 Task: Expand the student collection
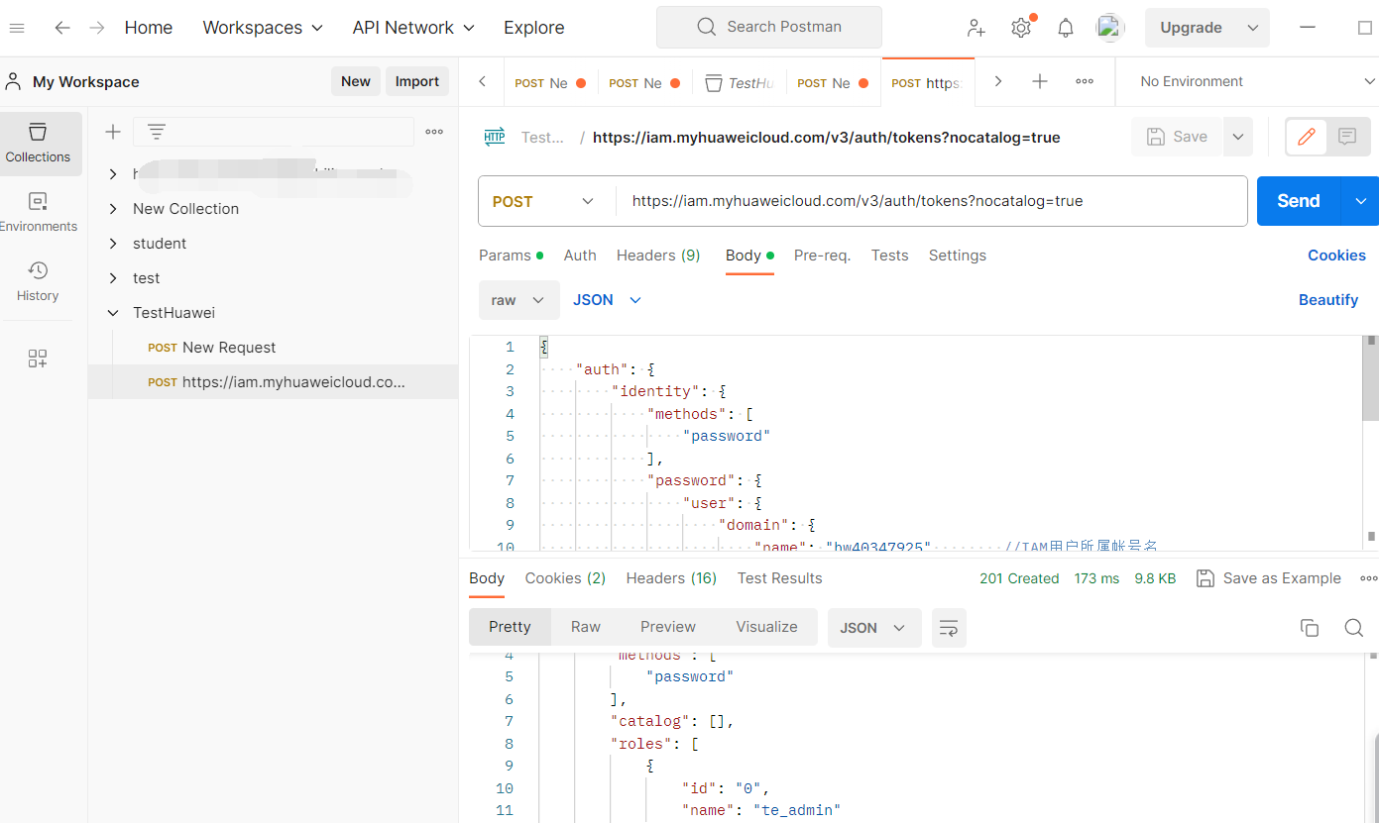[113, 244]
